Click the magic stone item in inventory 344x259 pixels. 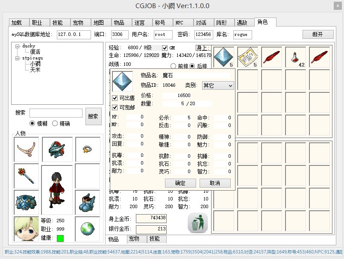223,57
